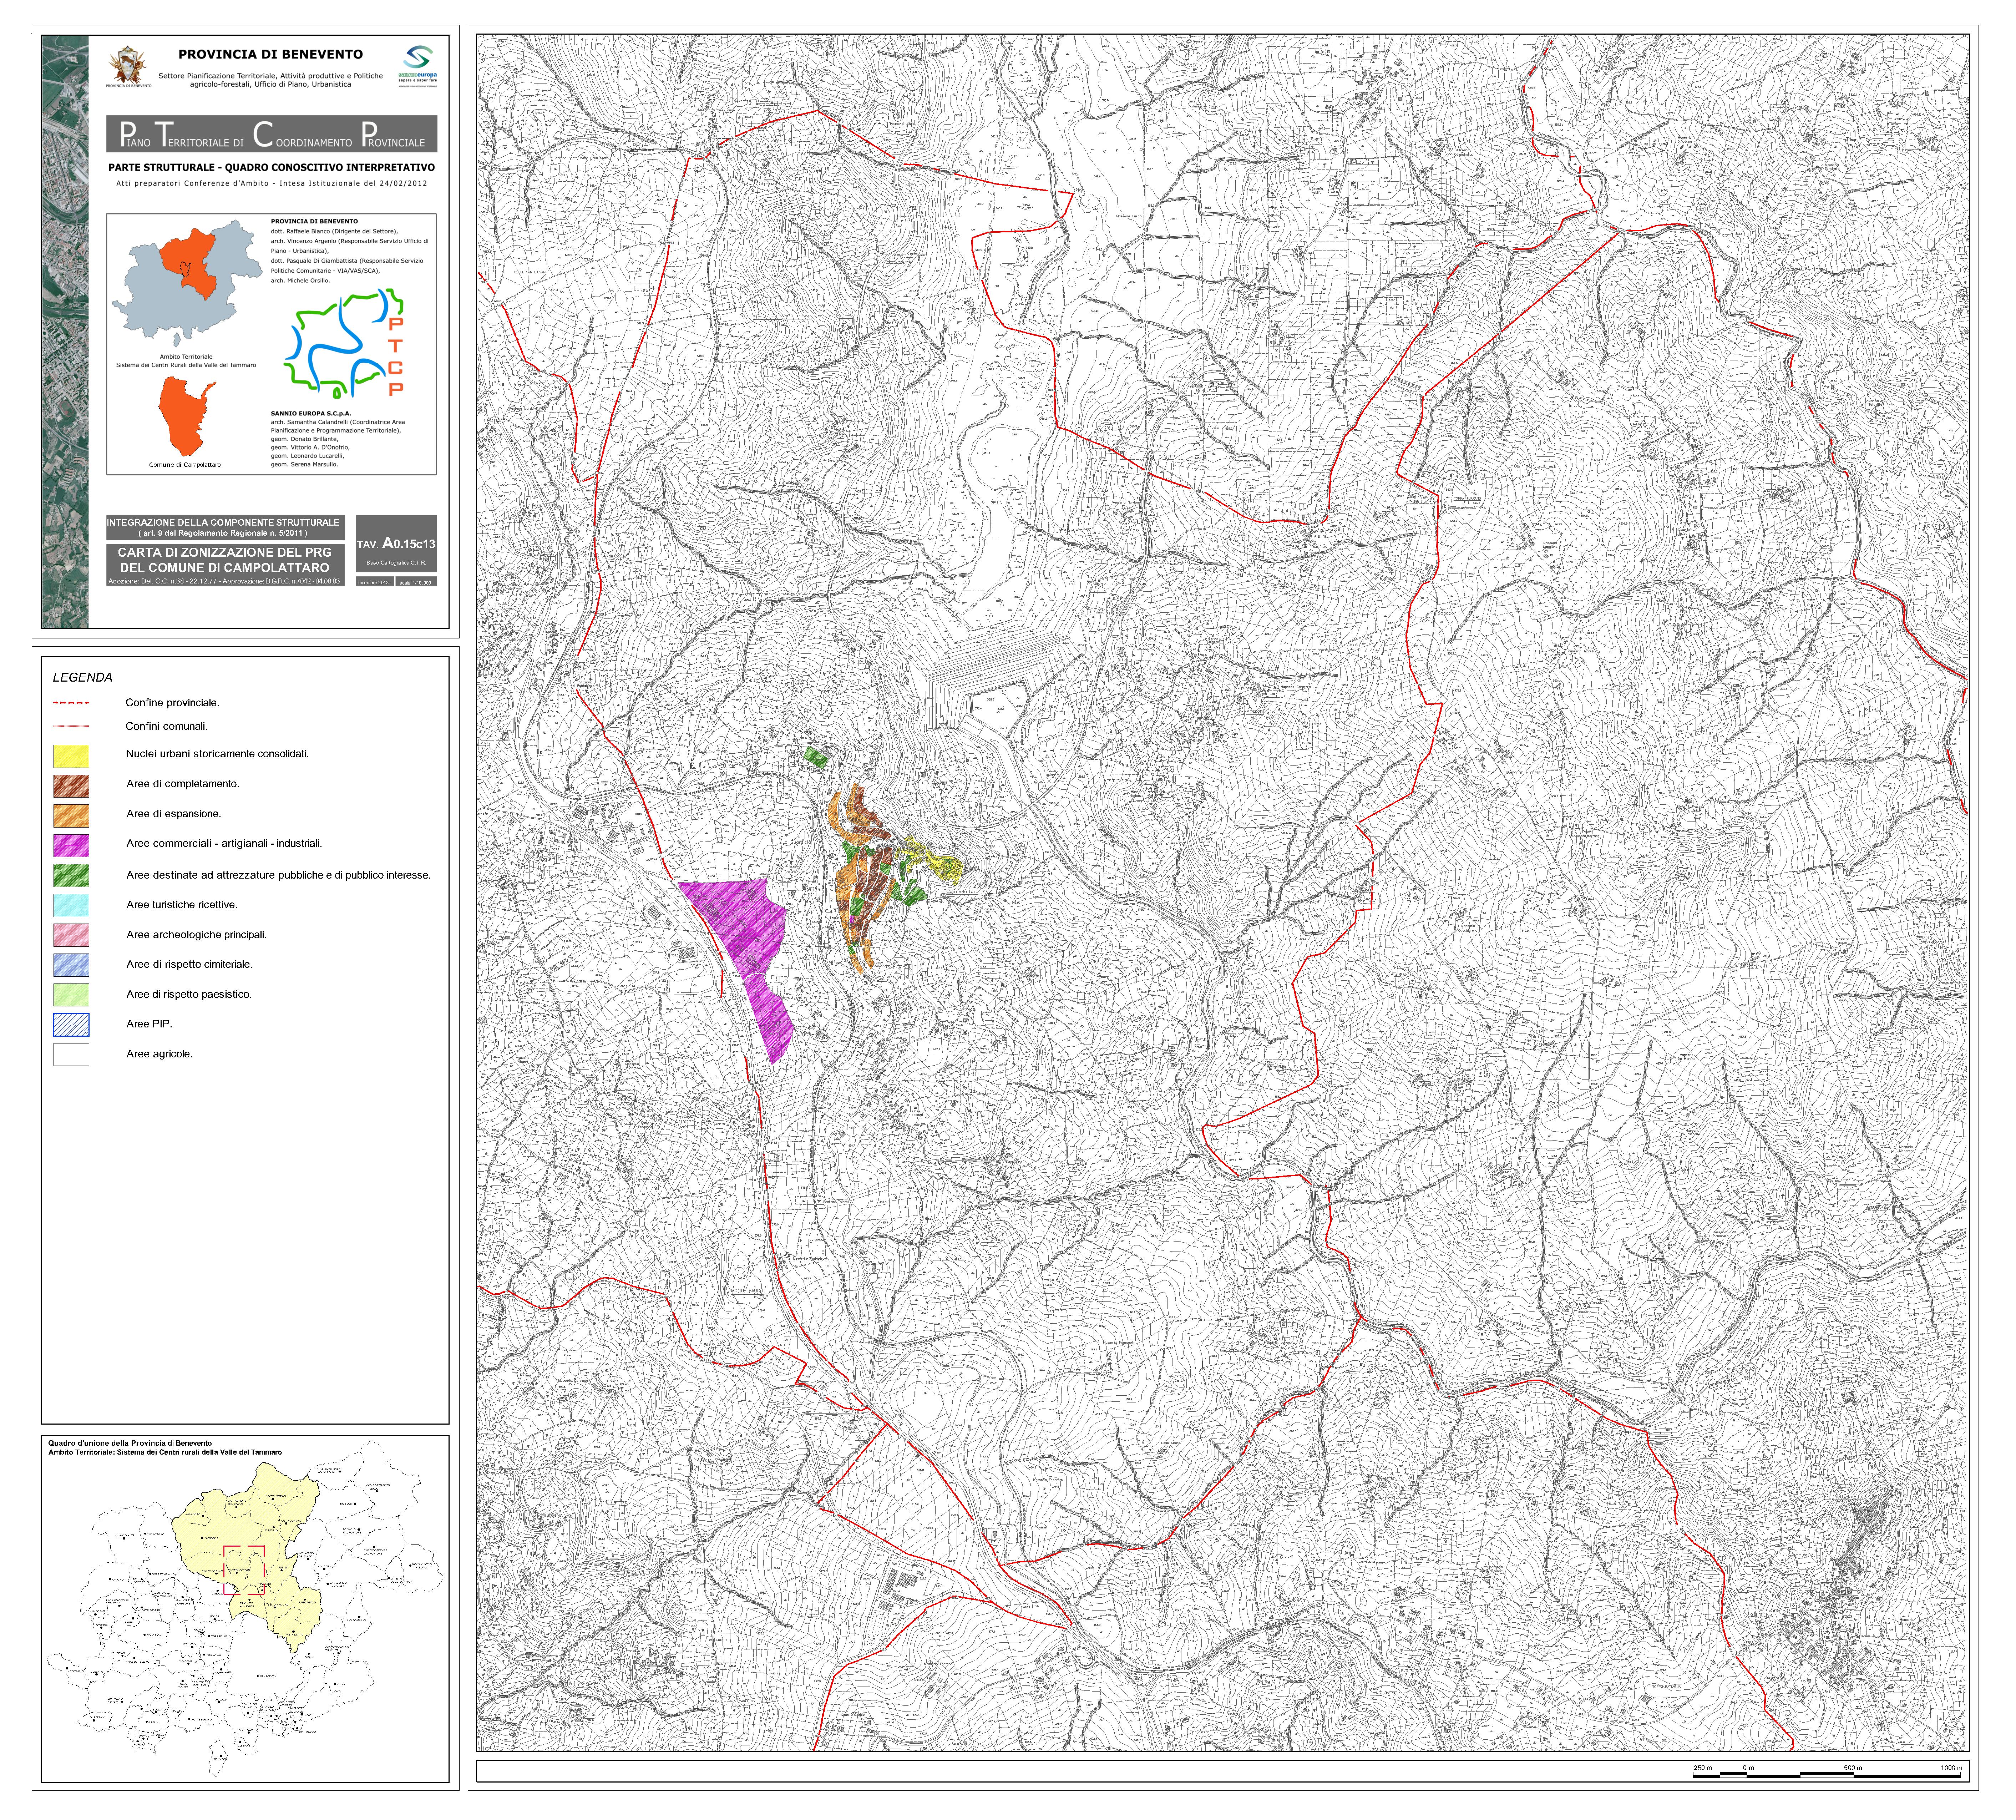Click the 'SANNIO EUROPA S.C.p.A.' credits heading
The width and height of the screenshot is (2016, 1820).
coord(311,414)
